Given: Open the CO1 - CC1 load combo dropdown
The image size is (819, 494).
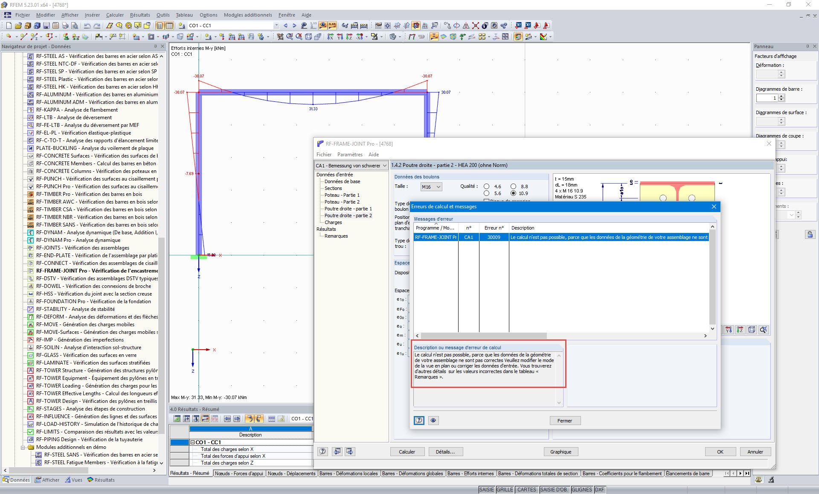Looking at the screenshot, I should coord(276,26).
